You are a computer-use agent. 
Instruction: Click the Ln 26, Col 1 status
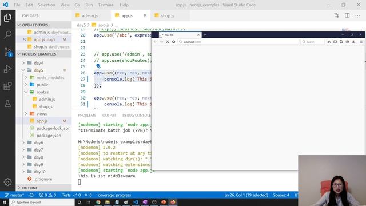(246, 195)
